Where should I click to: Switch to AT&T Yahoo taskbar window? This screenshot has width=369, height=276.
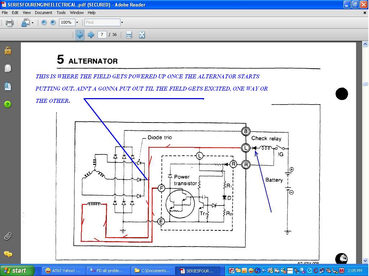[x=63, y=271]
